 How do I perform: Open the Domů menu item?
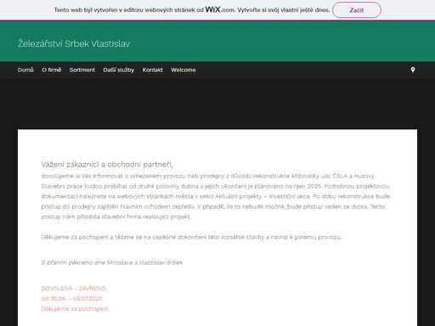click(x=25, y=70)
